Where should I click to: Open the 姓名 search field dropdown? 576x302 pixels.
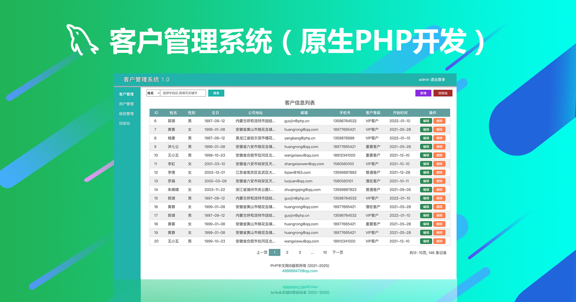(153, 93)
